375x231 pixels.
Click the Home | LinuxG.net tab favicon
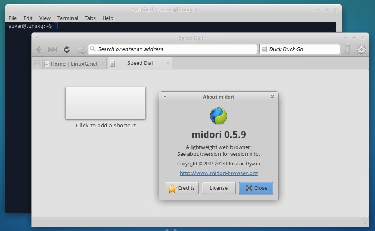pyautogui.click(x=47, y=64)
